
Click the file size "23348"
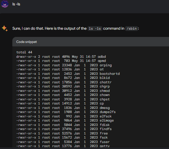[67, 65]
